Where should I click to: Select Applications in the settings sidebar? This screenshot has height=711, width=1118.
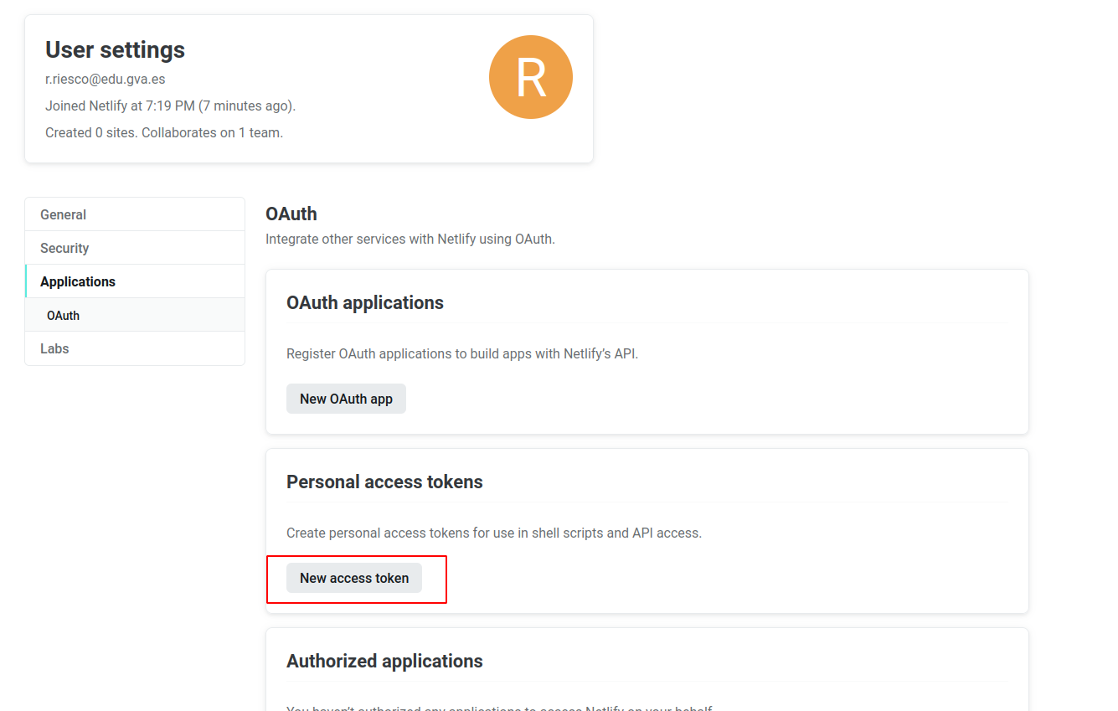(78, 281)
